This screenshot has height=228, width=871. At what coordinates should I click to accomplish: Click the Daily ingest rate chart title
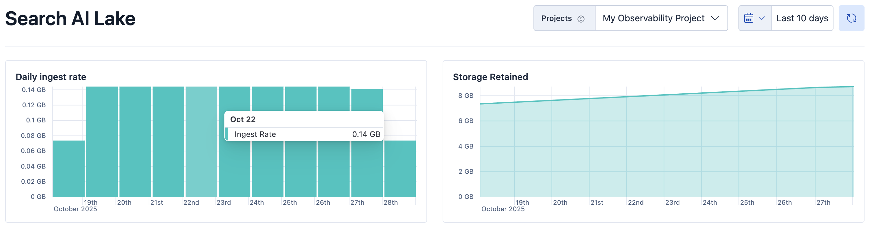pyautogui.click(x=51, y=77)
